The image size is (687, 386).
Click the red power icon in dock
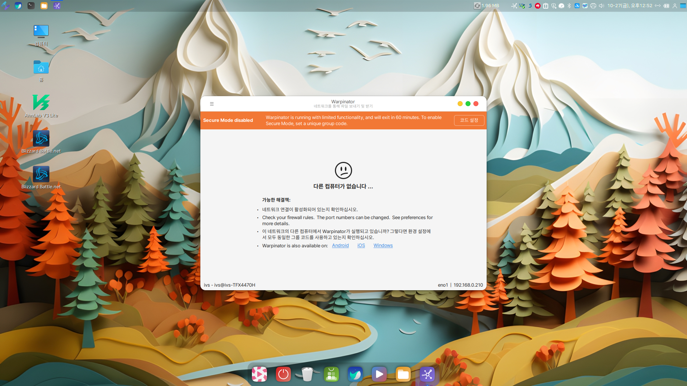[283, 374]
